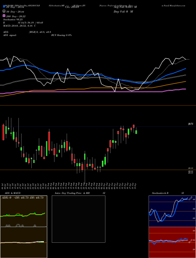Screen dimensions: 196x258
Task: Click the 'SI 14/3: 36.18 / 69.43' readout
Action: click(31, 23)
